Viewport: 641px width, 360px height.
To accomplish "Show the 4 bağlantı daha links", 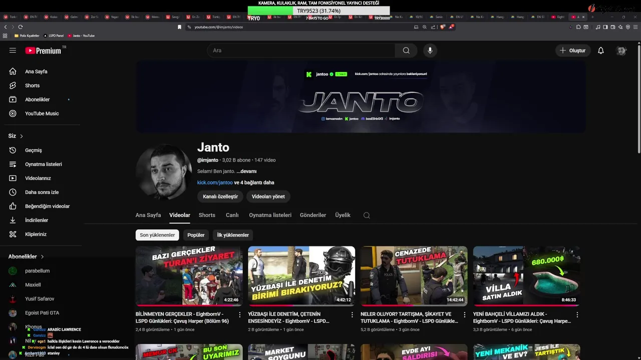I will [x=254, y=182].
